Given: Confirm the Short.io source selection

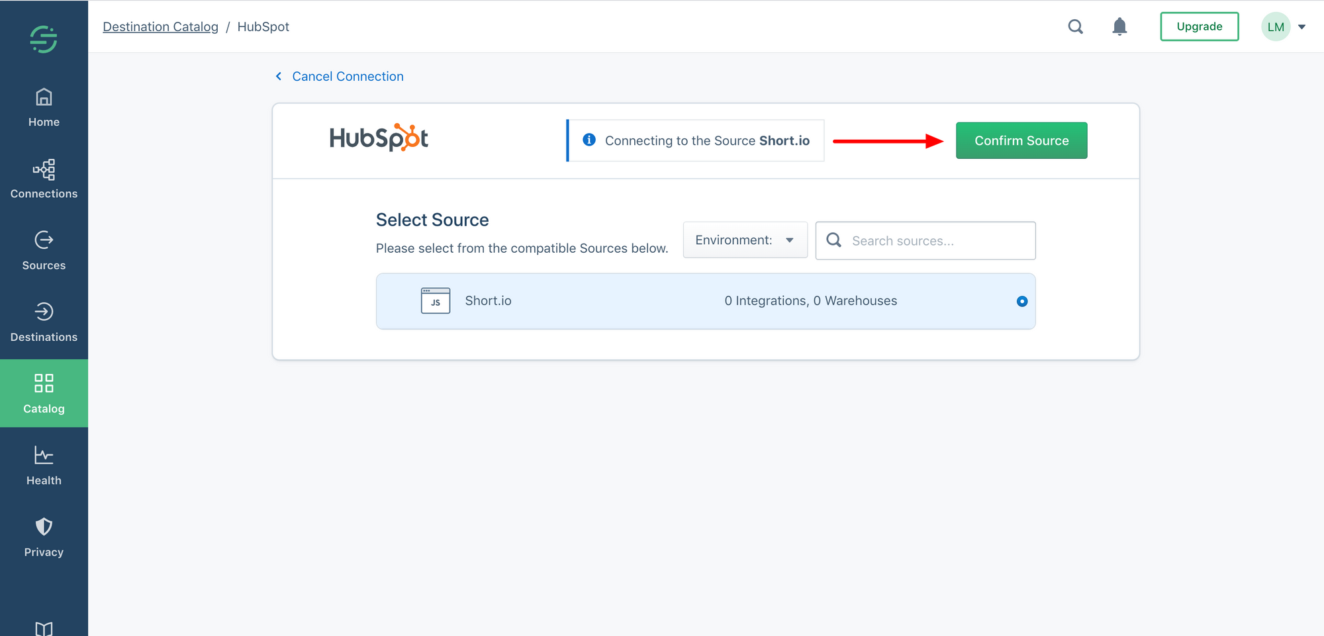Looking at the screenshot, I should [1021, 140].
